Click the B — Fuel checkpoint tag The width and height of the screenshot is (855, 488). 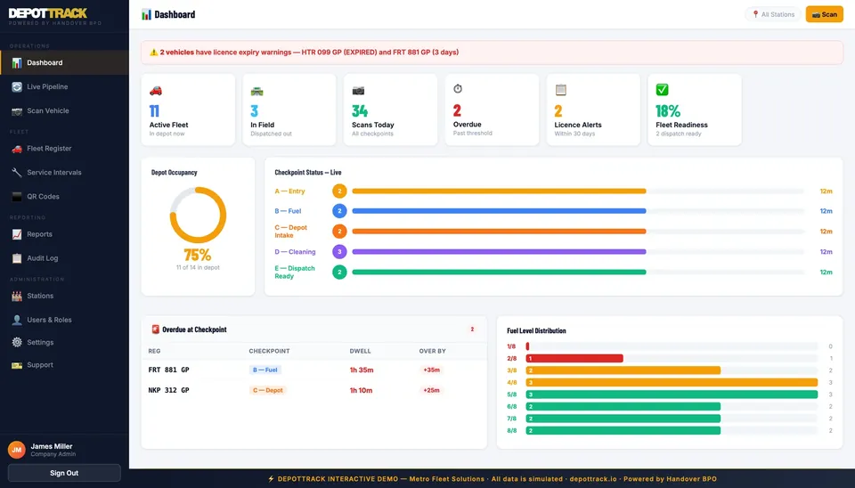pyautogui.click(x=265, y=370)
